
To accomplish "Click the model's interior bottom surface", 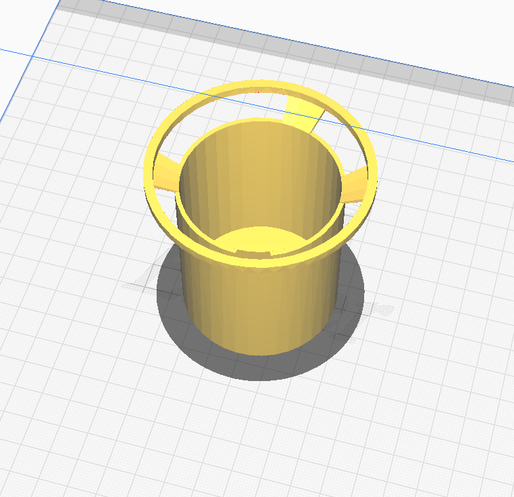I will coord(260,239).
